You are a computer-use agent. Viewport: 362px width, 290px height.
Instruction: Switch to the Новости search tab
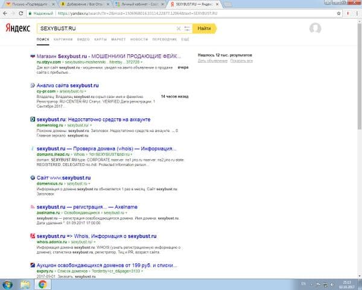tap(139, 39)
